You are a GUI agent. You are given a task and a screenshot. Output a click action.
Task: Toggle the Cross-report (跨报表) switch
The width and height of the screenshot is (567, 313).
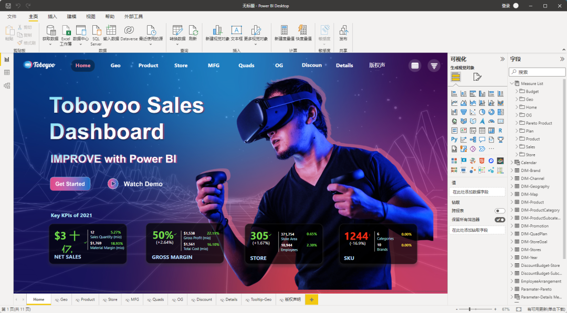pos(500,211)
